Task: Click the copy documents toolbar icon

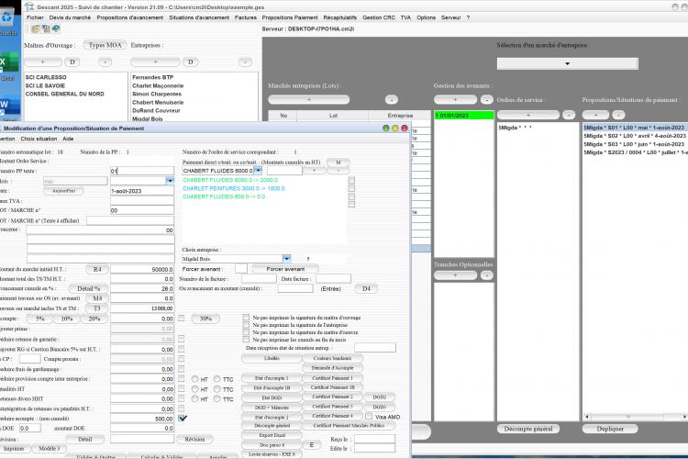Action: point(46,29)
